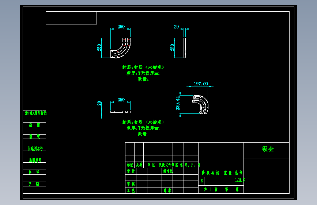
Task: Click the 借(通)用件登记 side label
Action: tap(35, 113)
